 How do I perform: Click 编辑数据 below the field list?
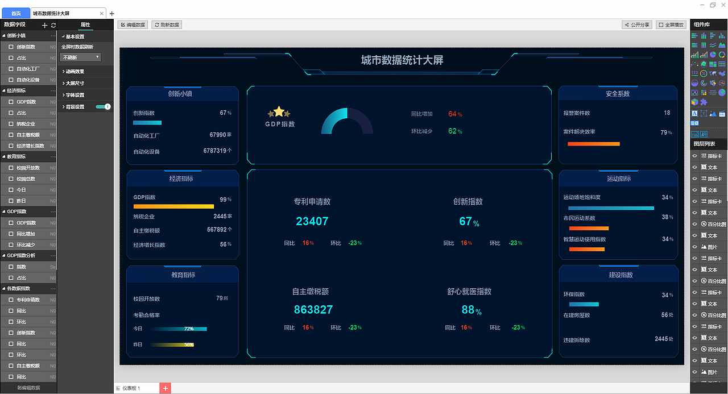28,388
